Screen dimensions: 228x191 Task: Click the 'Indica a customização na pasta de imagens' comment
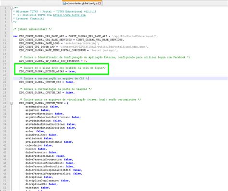(55, 89)
